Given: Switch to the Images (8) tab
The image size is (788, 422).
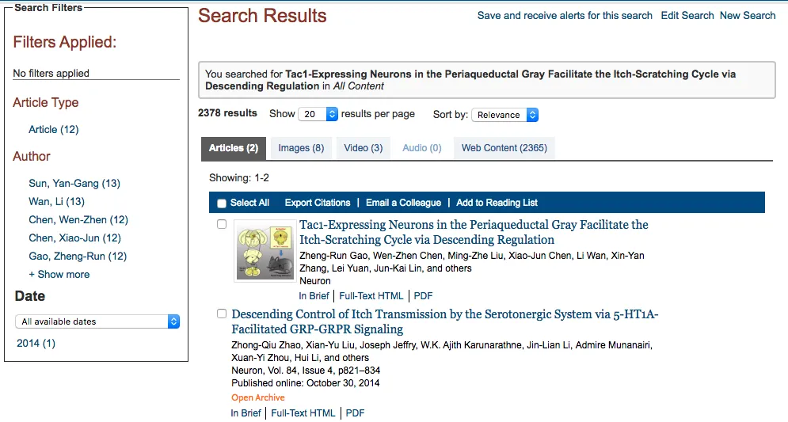Looking at the screenshot, I should (301, 148).
